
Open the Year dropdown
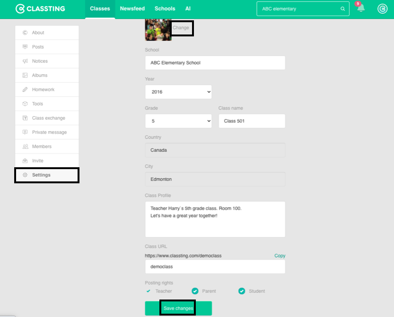tap(178, 92)
